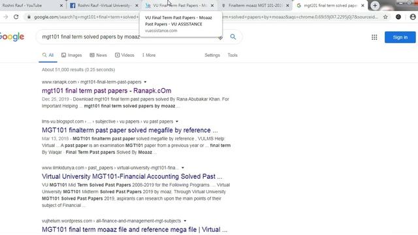Open a new browser tab
The height and width of the screenshot is (235, 418).
[375, 5]
